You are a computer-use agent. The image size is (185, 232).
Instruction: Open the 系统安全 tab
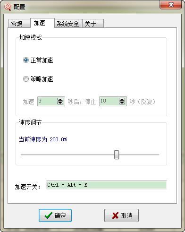point(68,24)
